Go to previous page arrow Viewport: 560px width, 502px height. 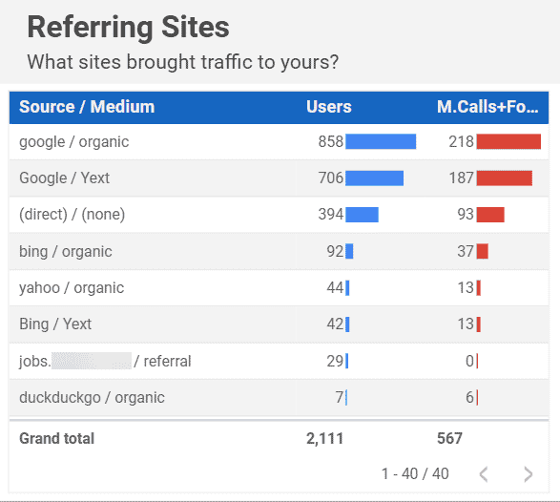tap(484, 474)
